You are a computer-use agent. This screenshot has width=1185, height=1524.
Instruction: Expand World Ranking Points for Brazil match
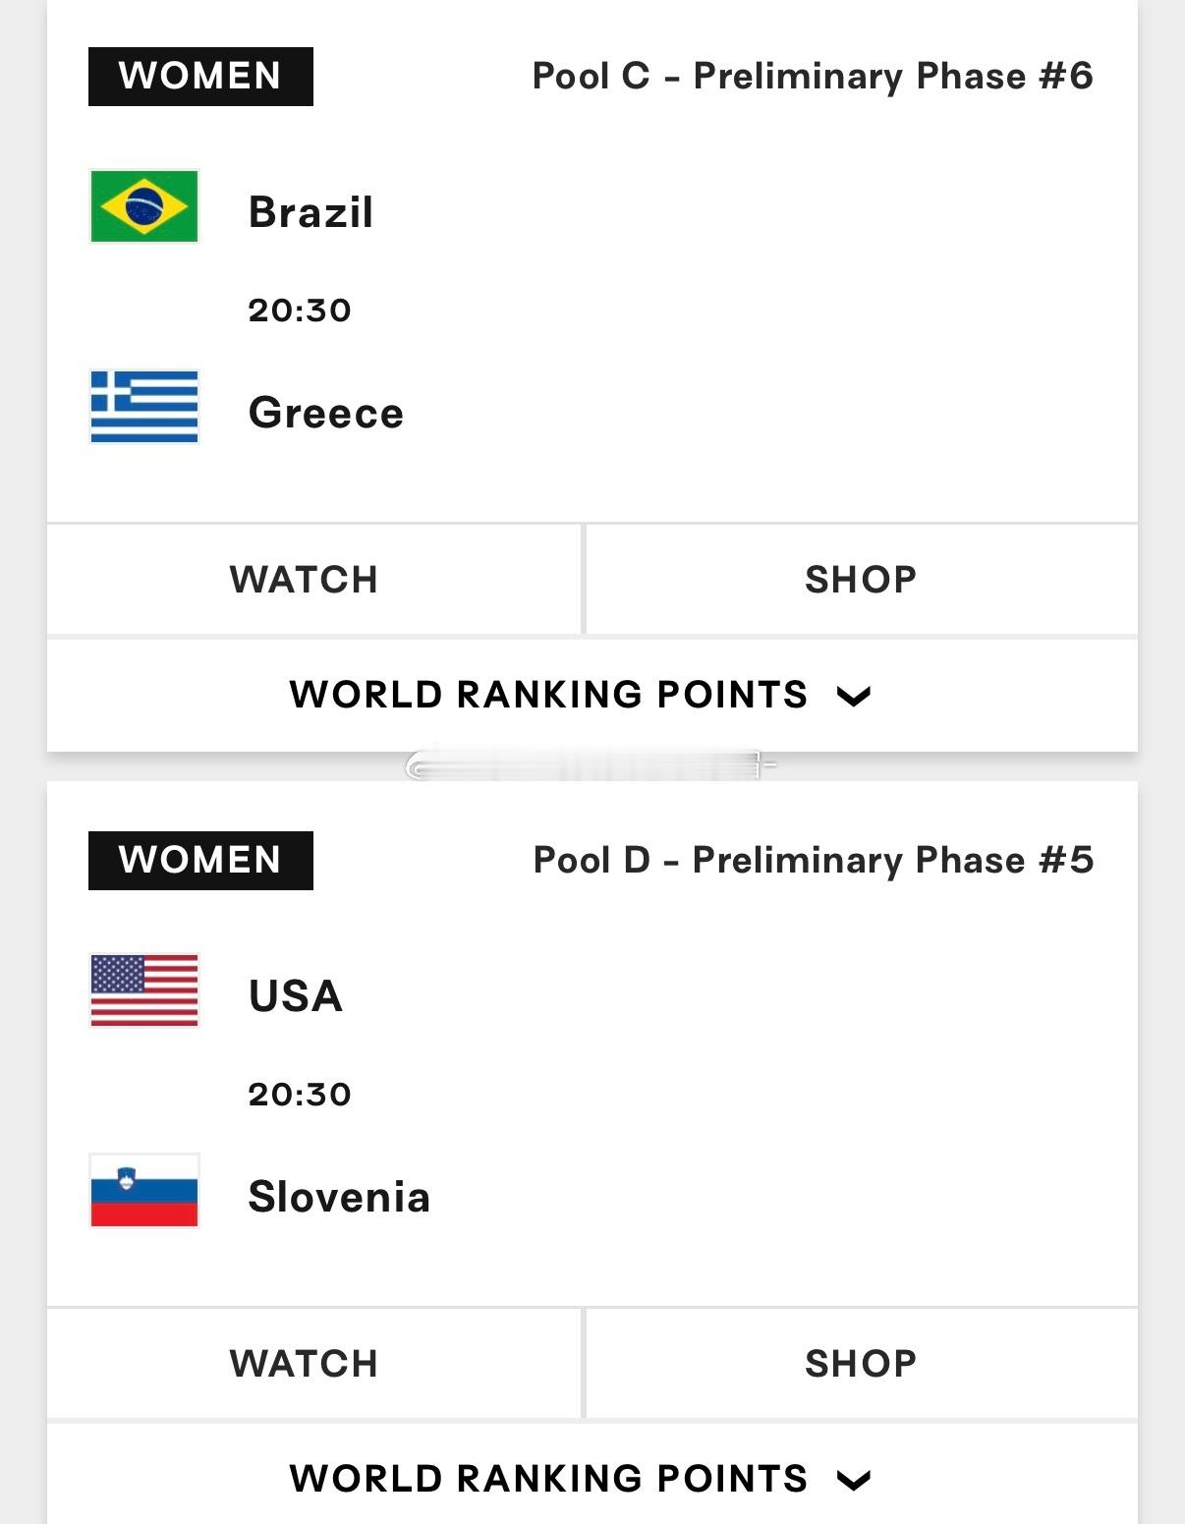pos(592,695)
